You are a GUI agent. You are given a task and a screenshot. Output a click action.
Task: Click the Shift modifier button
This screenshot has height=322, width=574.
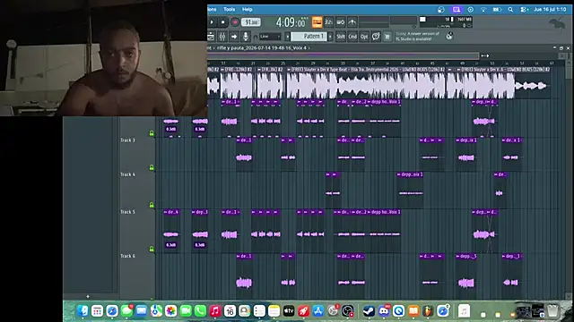coord(341,37)
